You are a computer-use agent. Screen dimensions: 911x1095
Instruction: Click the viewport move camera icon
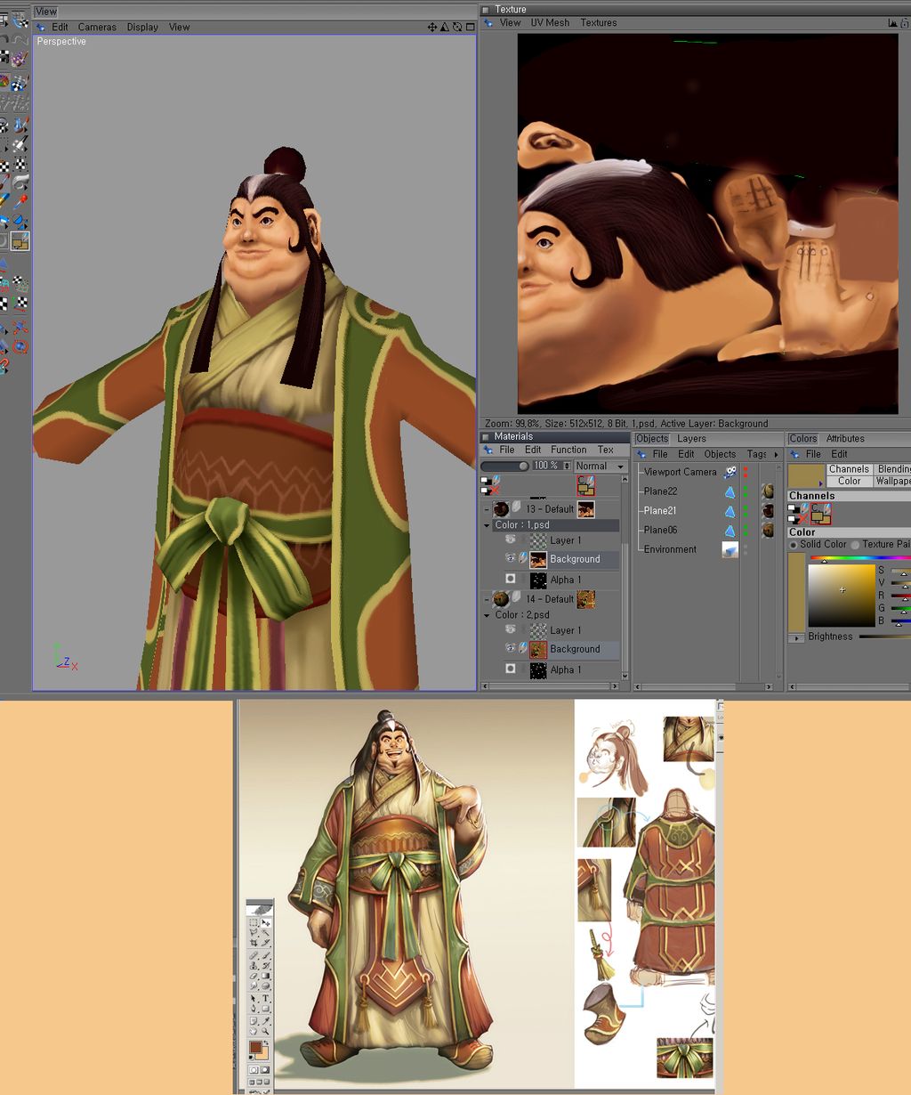[x=432, y=27]
